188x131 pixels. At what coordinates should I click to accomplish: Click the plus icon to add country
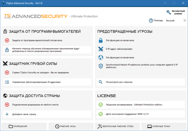pyautogui.click(x=7, y=114)
